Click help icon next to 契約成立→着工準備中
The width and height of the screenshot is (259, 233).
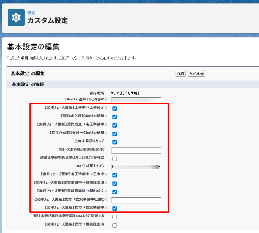point(106,125)
